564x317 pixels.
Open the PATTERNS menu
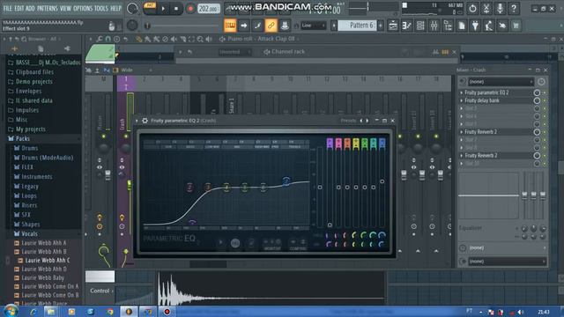point(47,8)
